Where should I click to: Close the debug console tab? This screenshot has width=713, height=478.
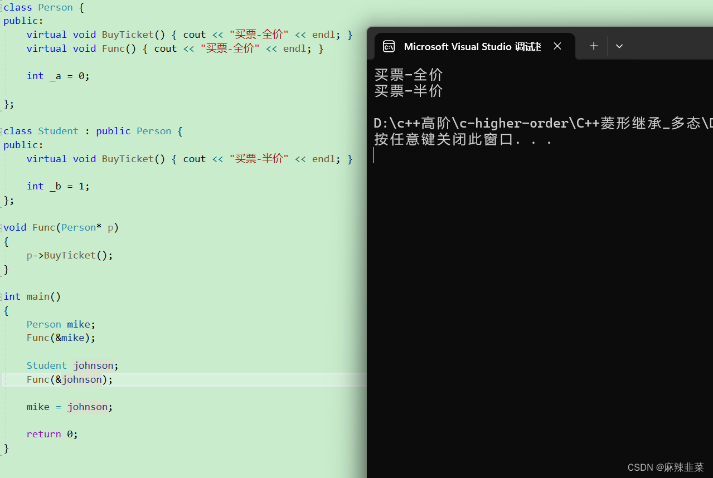pyautogui.click(x=557, y=46)
